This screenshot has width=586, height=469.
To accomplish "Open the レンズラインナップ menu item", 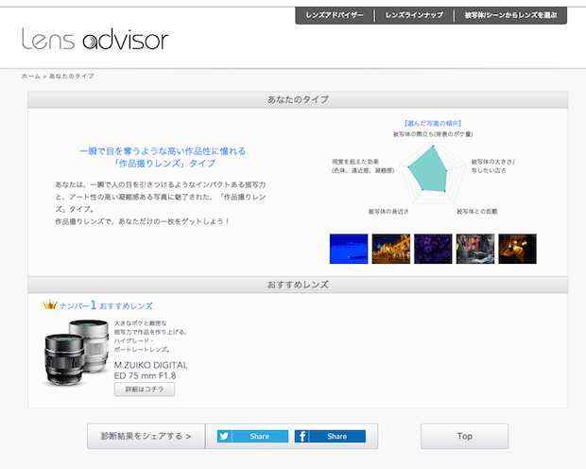I will (414, 16).
